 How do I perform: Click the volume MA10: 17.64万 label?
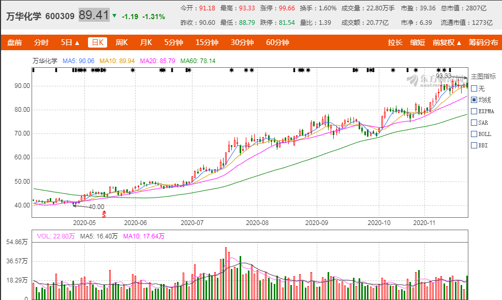(x=144, y=236)
